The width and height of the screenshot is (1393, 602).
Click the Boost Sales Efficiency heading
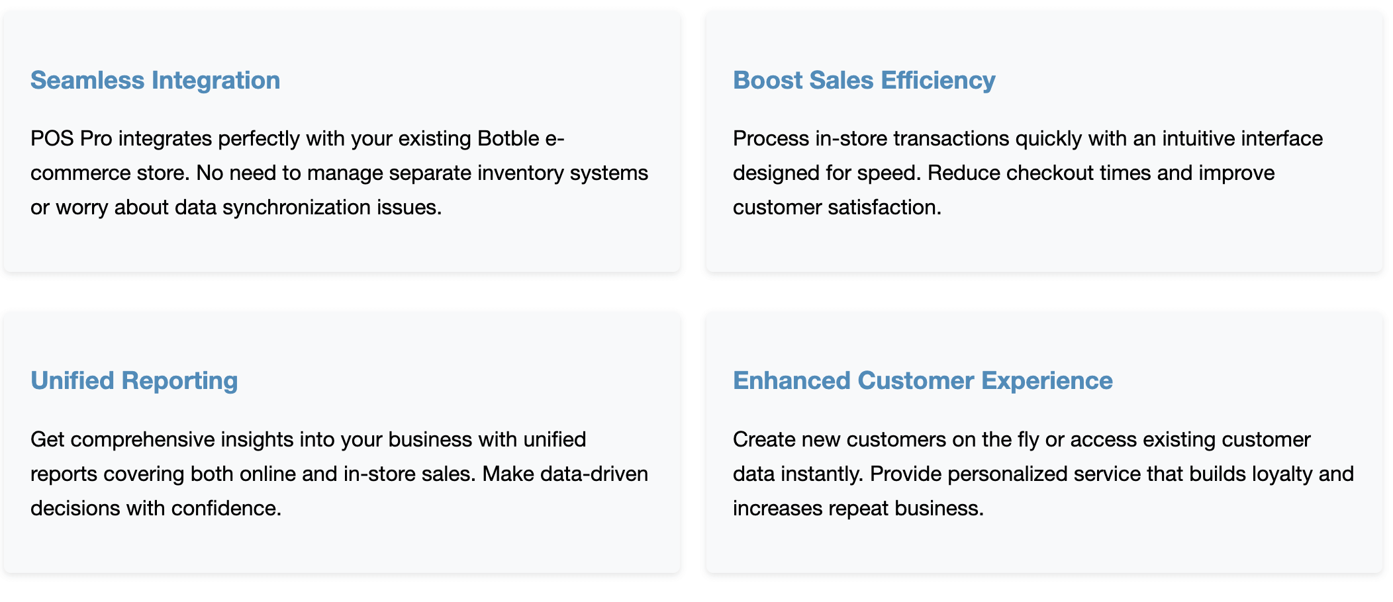pos(863,80)
